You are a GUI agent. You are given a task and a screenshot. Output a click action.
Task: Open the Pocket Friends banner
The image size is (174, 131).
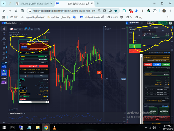[x=4, y=73]
